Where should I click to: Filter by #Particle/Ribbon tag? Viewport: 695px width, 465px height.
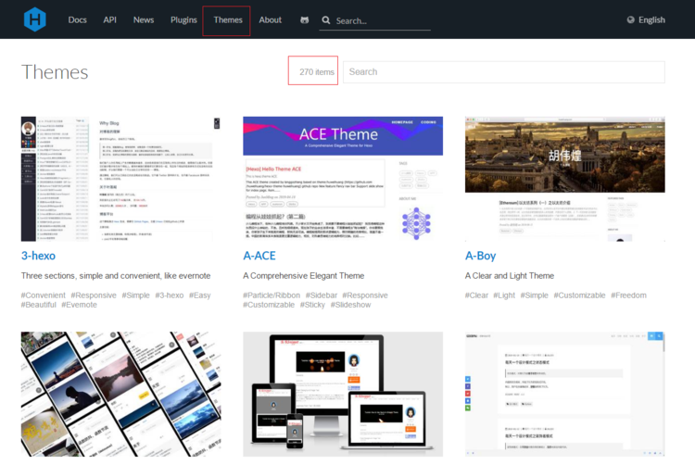[272, 295]
